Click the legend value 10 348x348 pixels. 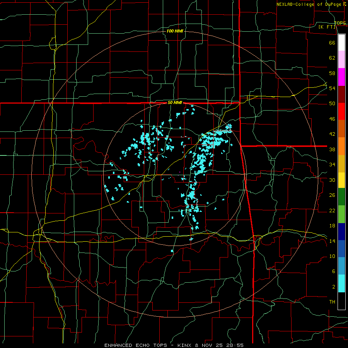tap(332, 256)
